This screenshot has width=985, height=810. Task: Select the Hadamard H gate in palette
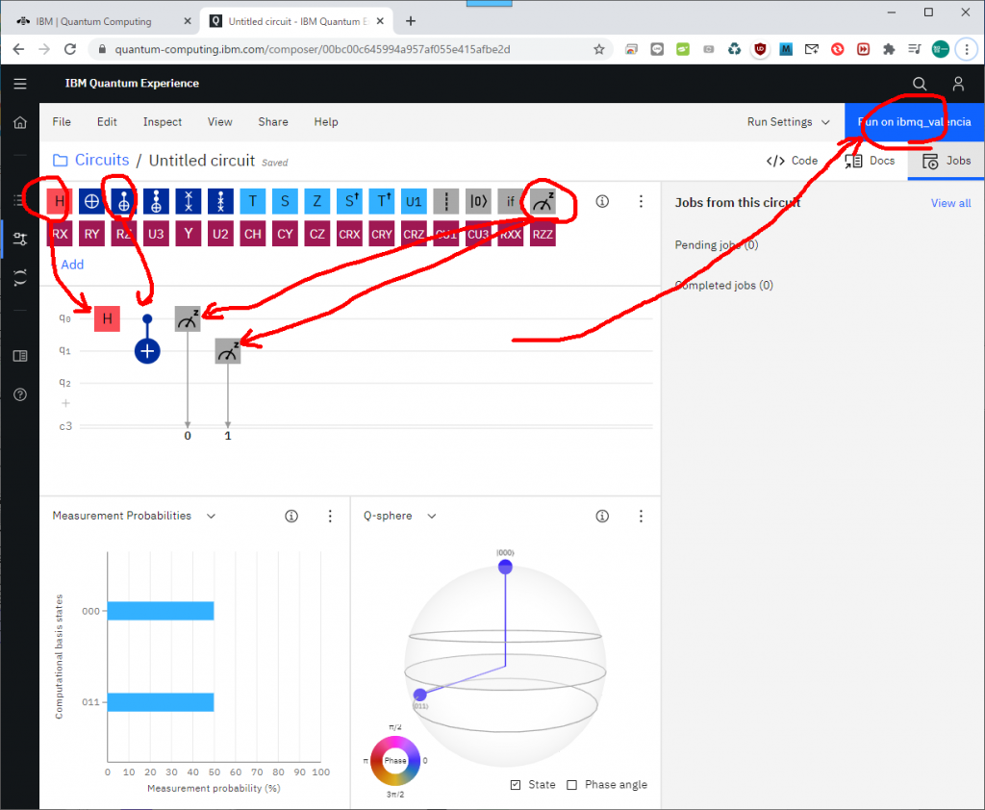click(60, 201)
